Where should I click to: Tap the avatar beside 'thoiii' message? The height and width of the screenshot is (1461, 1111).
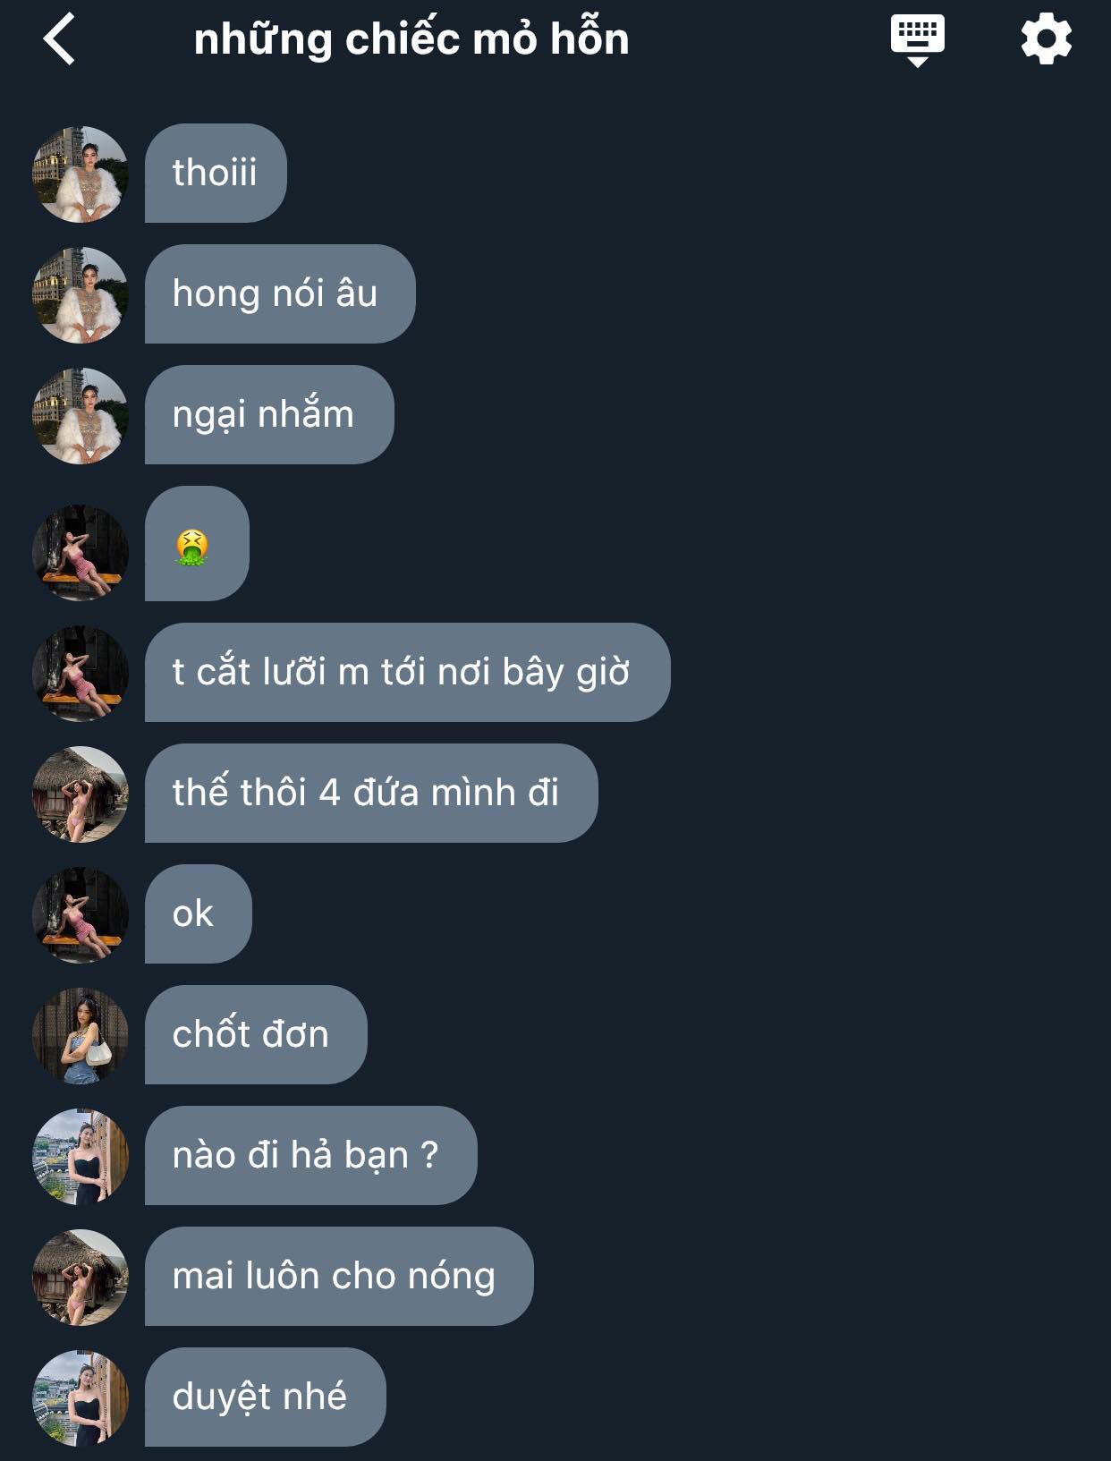[81, 174]
